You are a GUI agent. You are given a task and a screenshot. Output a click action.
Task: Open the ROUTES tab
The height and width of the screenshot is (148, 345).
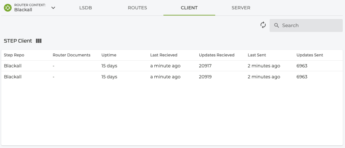coord(138,8)
